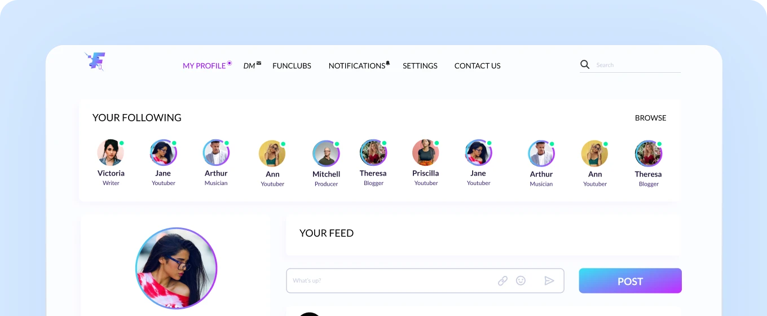Click the Search input field
Image resolution: width=767 pixels, height=316 pixels.
(x=637, y=65)
